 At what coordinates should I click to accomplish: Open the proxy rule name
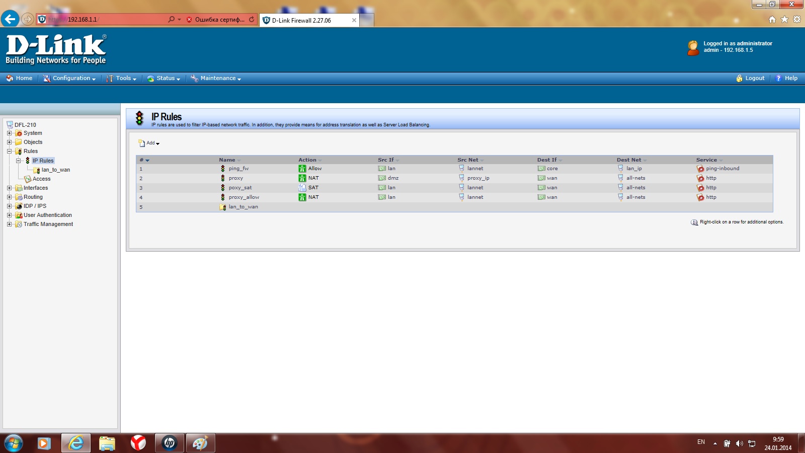(x=235, y=178)
